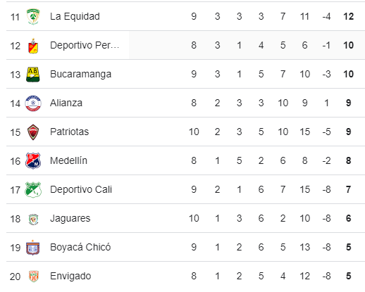The height and width of the screenshot is (292, 365).
Task: Open the Alianza team link
Action: [66, 103]
